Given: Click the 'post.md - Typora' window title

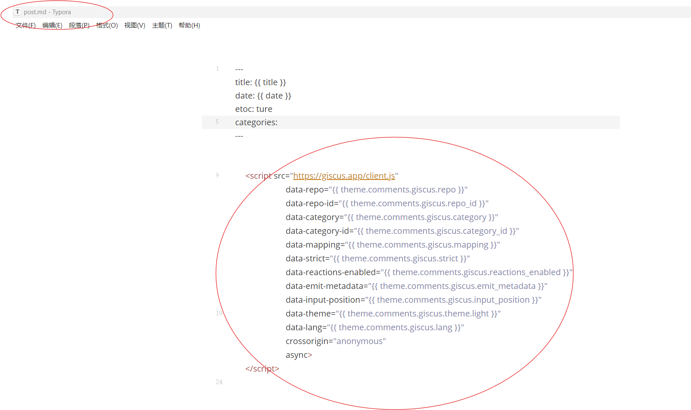Looking at the screenshot, I should (x=47, y=12).
